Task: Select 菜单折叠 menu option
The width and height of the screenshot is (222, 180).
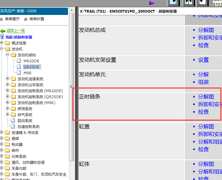Action: click(x=37, y=19)
